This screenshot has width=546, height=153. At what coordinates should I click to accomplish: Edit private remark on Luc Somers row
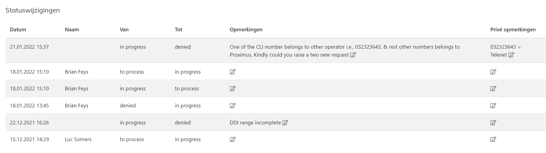pyautogui.click(x=493, y=139)
